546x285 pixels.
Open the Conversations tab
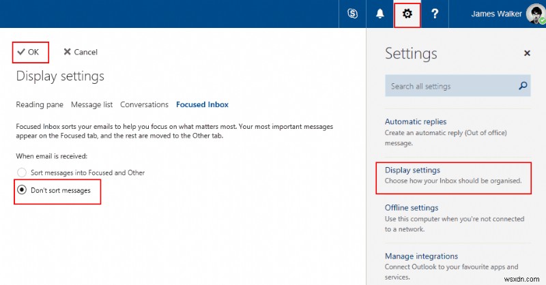tap(144, 104)
